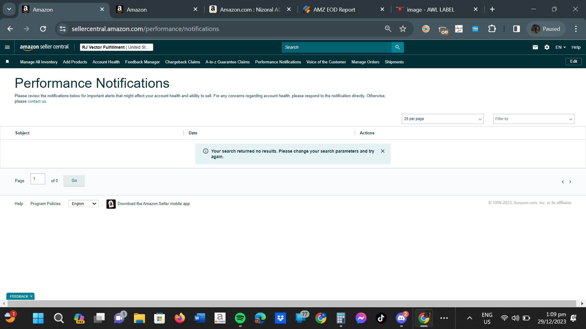
Task: Click the amazon seller central logo
Action: coord(44,47)
